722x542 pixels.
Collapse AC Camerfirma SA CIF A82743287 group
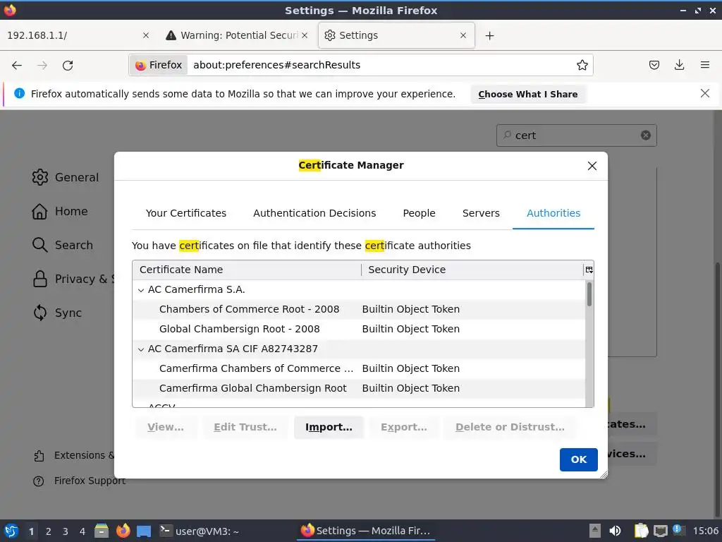coord(141,349)
